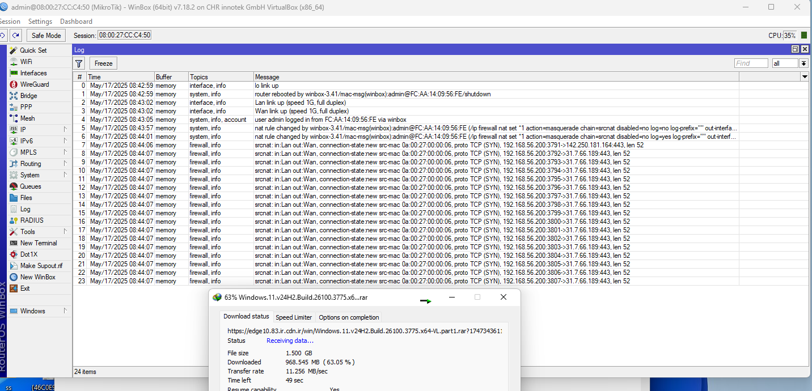Freeze the log output

click(103, 63)
